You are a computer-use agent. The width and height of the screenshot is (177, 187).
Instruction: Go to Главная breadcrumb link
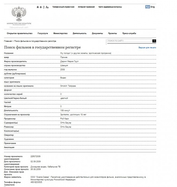[x=8, y=41]
